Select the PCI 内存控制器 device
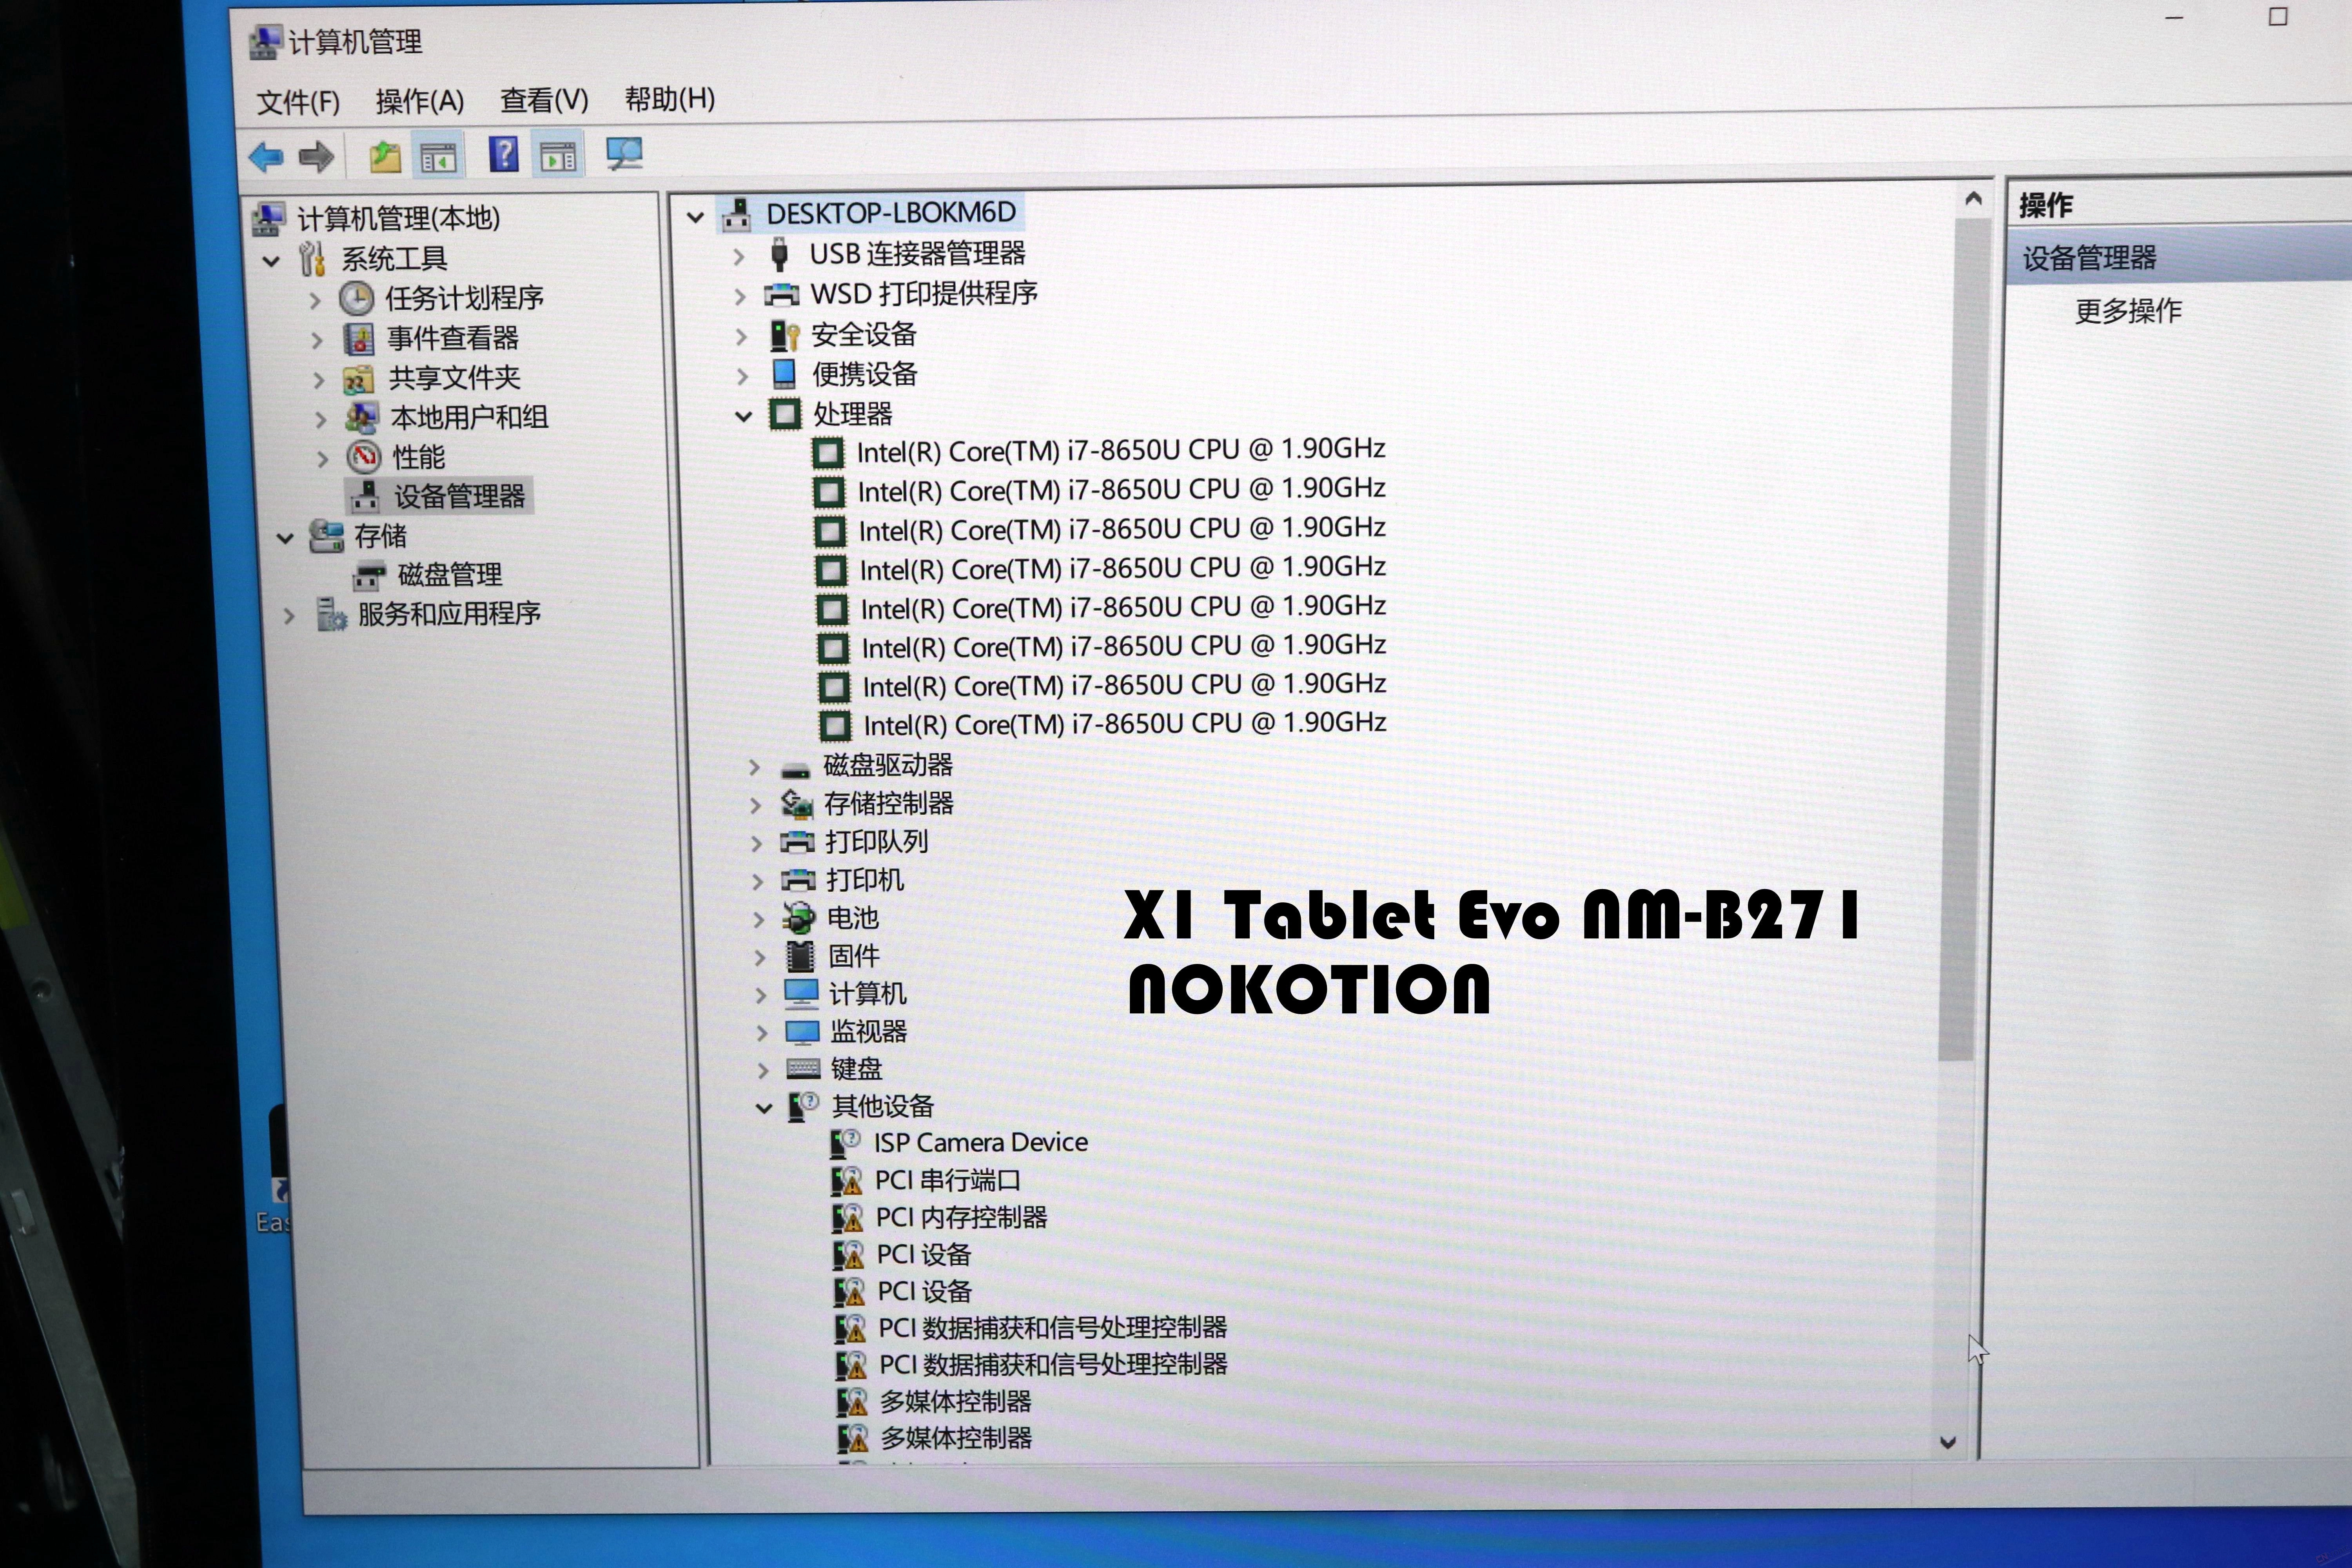The width and height of the screenshot is (2352, 1568). pyautogui.click(x=961, y=1218)
